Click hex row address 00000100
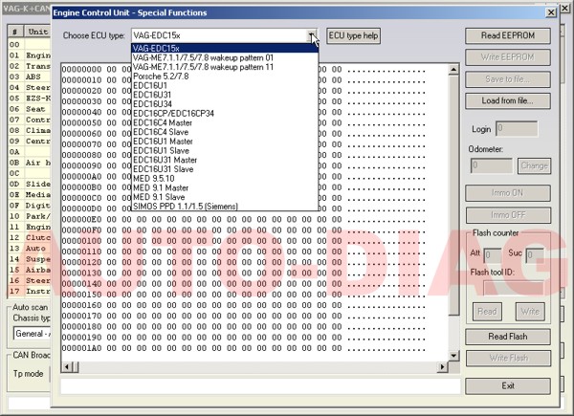 click(81, 241)
